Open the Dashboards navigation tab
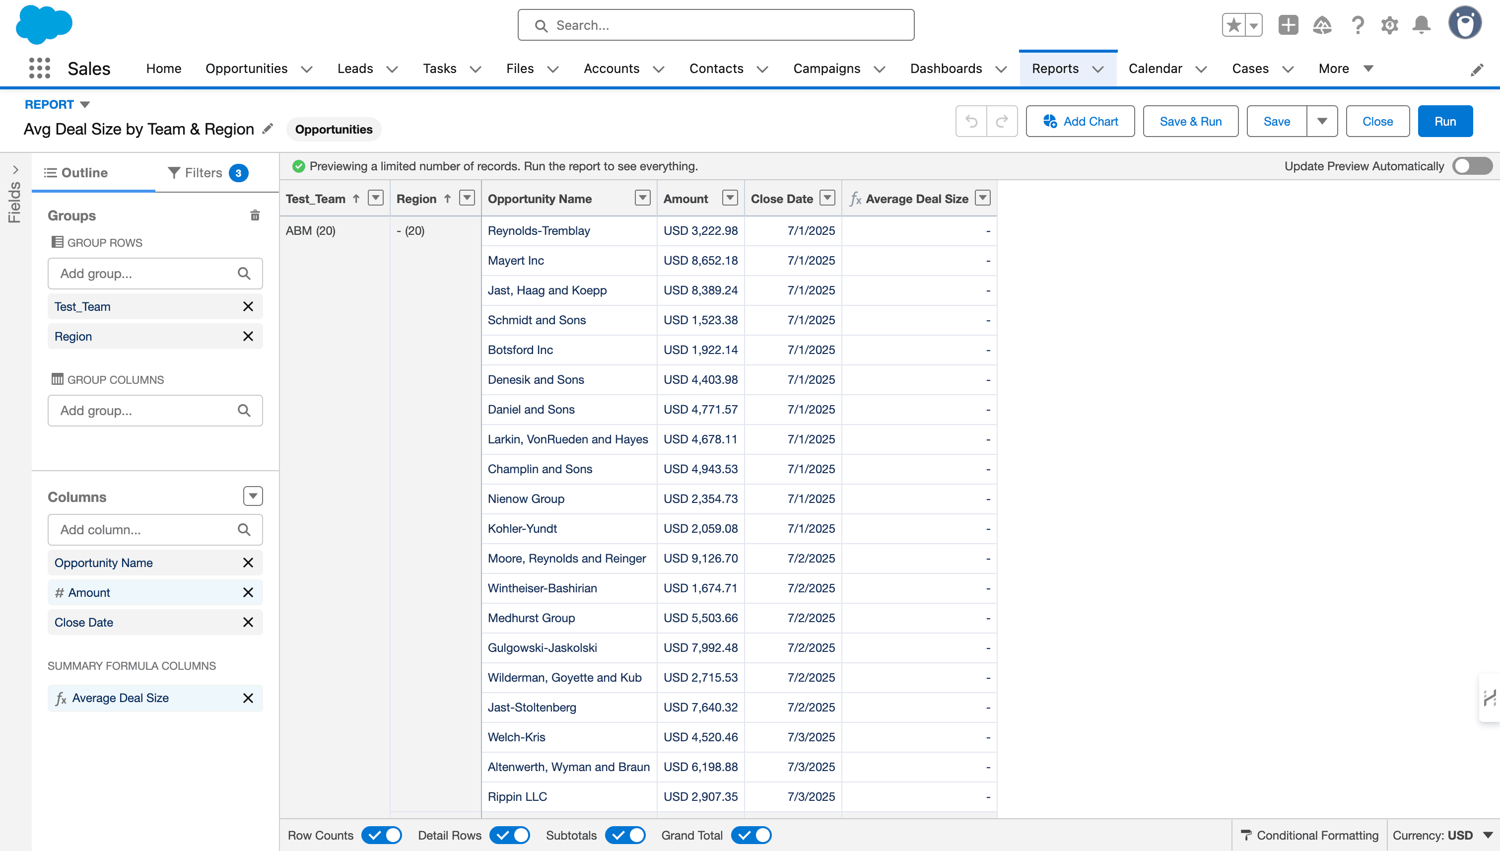Screen dimensions: 1500x851 [x=946, y=69]
